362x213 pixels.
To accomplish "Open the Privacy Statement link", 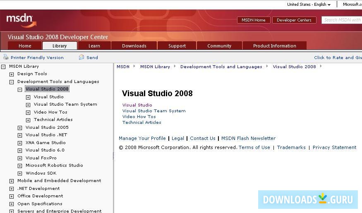I will point(335,147).
